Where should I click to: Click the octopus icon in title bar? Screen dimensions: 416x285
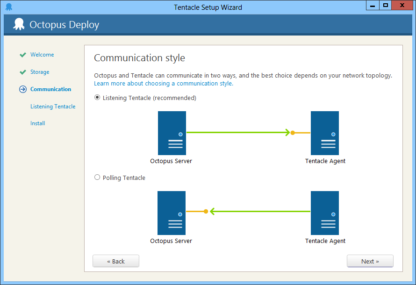[x=8, y=7]
